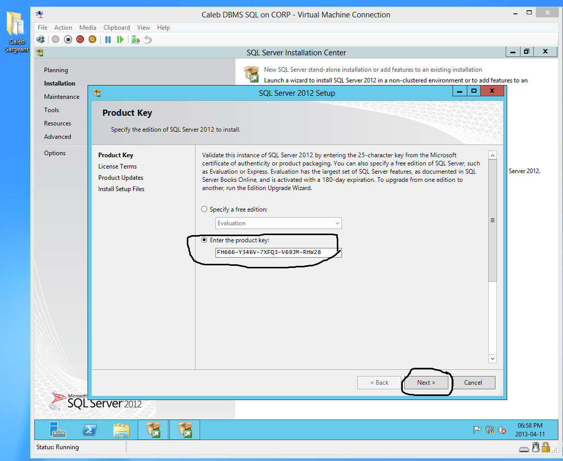Viewport: 563px width, 461px height.
Task: Select Maintenance in Installation Center sidebar
Action: tap(62, 97)
